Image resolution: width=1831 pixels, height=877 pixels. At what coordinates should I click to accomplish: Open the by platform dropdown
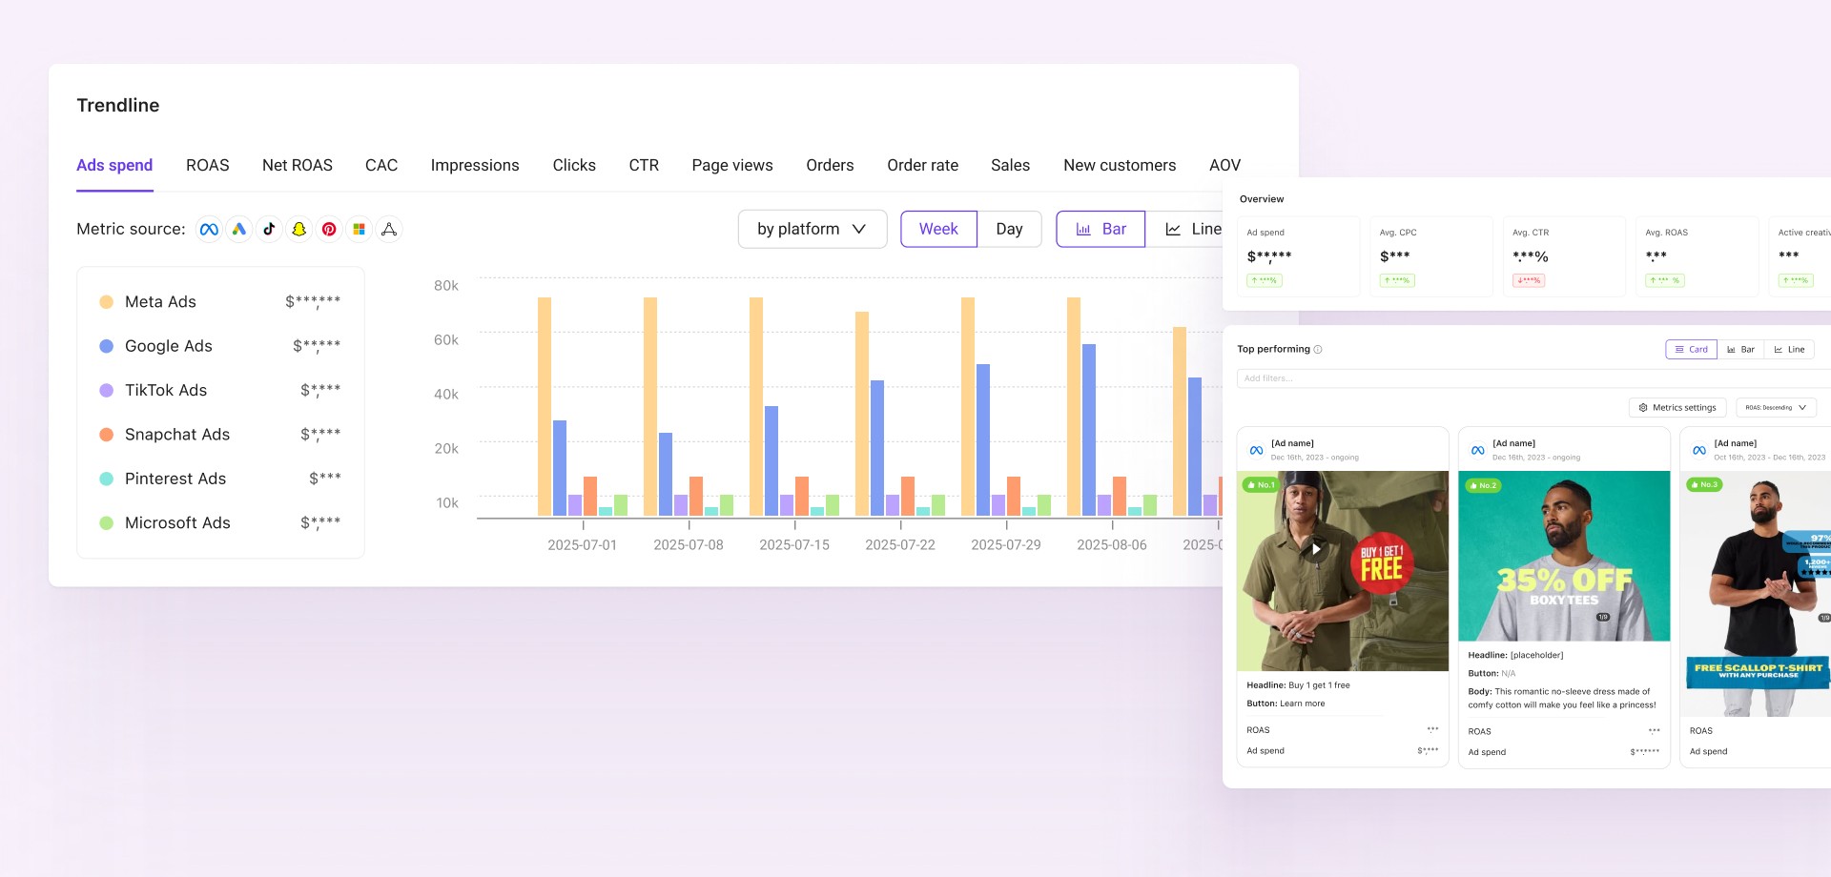[x=813, y=229]
